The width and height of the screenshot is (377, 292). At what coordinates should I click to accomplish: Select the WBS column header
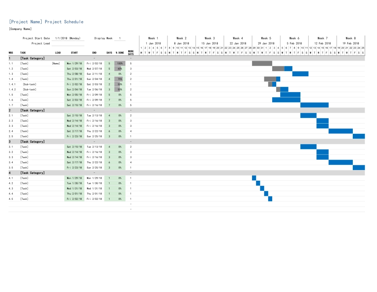[x=11, y=52]
